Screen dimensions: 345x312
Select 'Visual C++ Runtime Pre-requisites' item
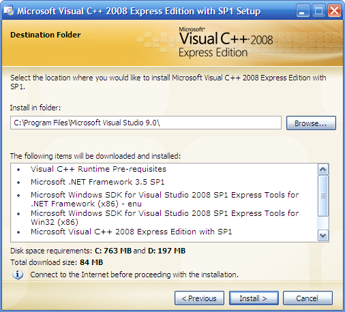click(x=98, y=169)
